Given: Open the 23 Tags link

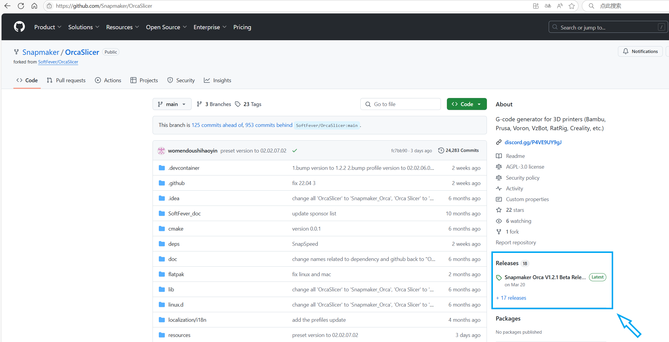Looking at the screenshot, I should tap(248, 104).
